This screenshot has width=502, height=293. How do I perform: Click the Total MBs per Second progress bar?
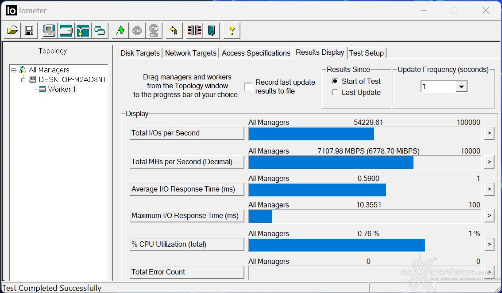click(x=365, y=162)
